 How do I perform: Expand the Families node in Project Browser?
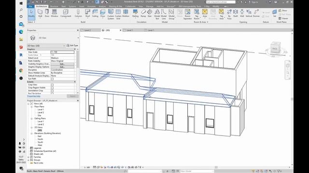28,157
